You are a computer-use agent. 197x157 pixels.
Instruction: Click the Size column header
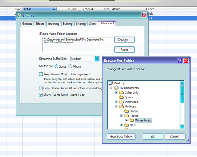coord(103,9)
